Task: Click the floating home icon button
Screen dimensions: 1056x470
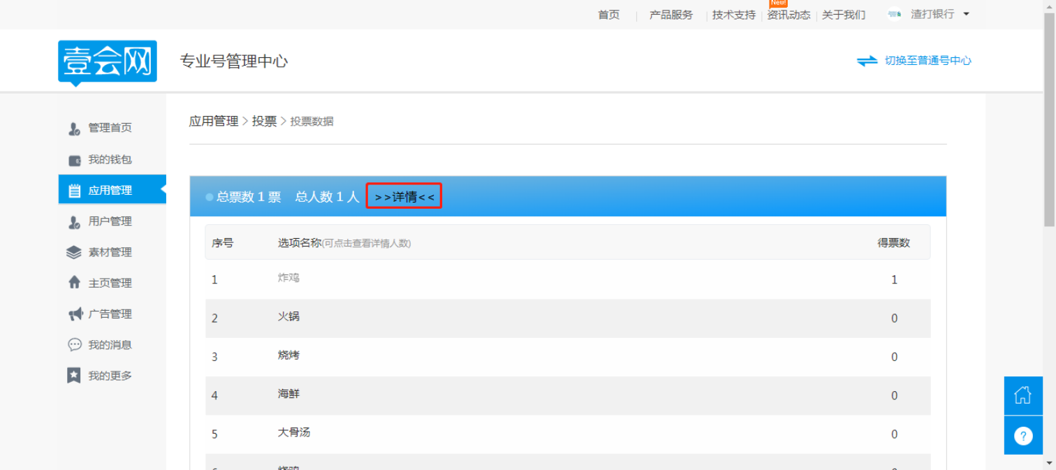Action: [1022, 395]
